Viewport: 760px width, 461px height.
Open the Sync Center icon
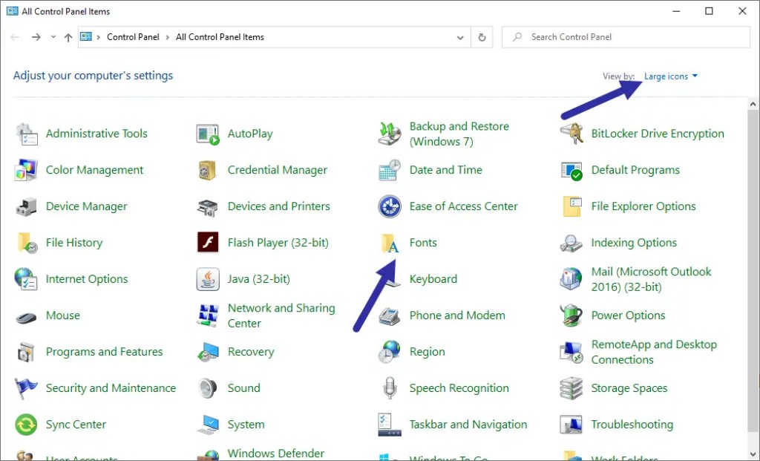[27, 425]
